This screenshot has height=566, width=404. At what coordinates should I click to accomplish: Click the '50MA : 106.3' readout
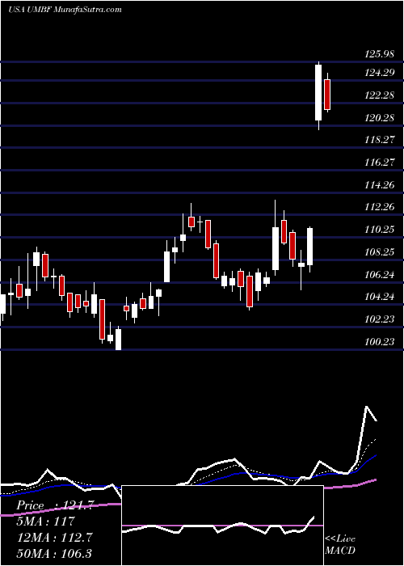(54, 554)
